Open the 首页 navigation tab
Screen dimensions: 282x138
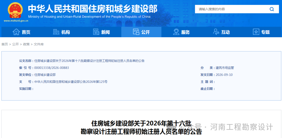click(x=21, y=32)
